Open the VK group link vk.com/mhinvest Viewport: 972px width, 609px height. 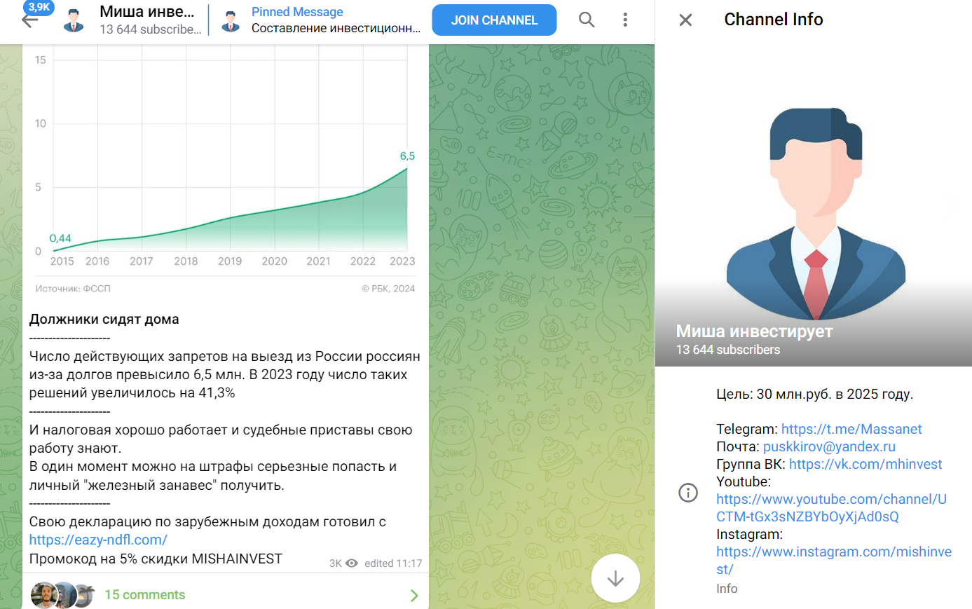click(865, 464)
